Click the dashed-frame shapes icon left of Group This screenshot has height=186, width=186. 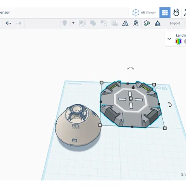[x=82, y=23]
